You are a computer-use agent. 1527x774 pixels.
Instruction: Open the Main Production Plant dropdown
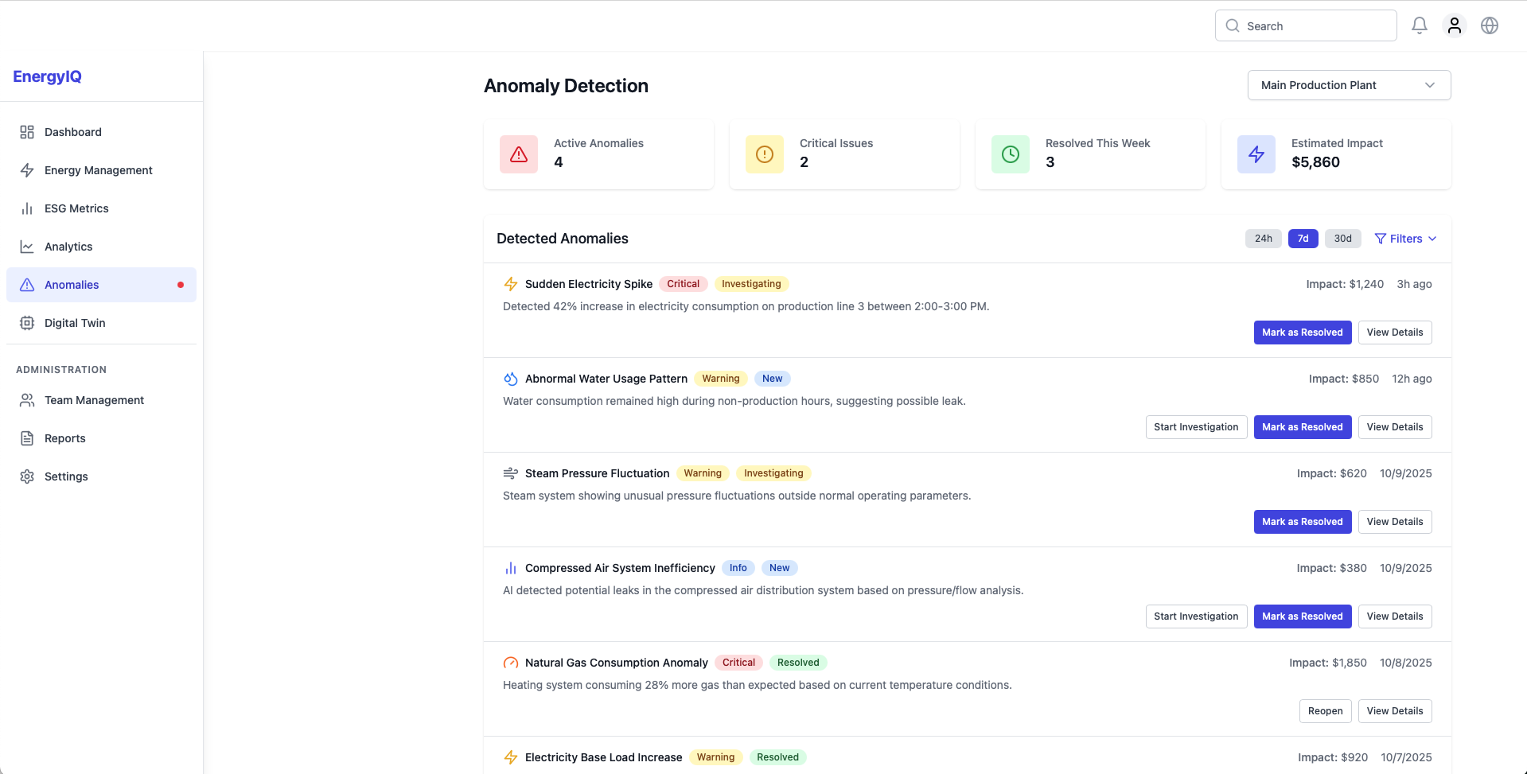(1349, 85)
